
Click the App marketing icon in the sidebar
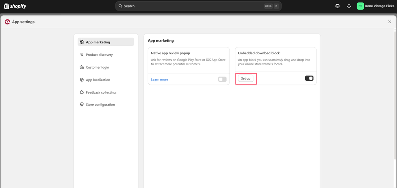pyautogui.click(x=82, y=42)
